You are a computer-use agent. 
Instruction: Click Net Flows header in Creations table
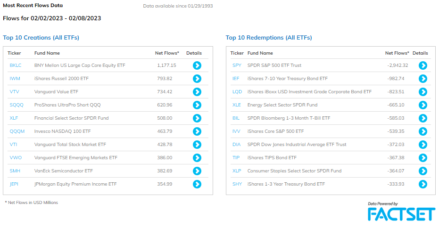[167, 53]
